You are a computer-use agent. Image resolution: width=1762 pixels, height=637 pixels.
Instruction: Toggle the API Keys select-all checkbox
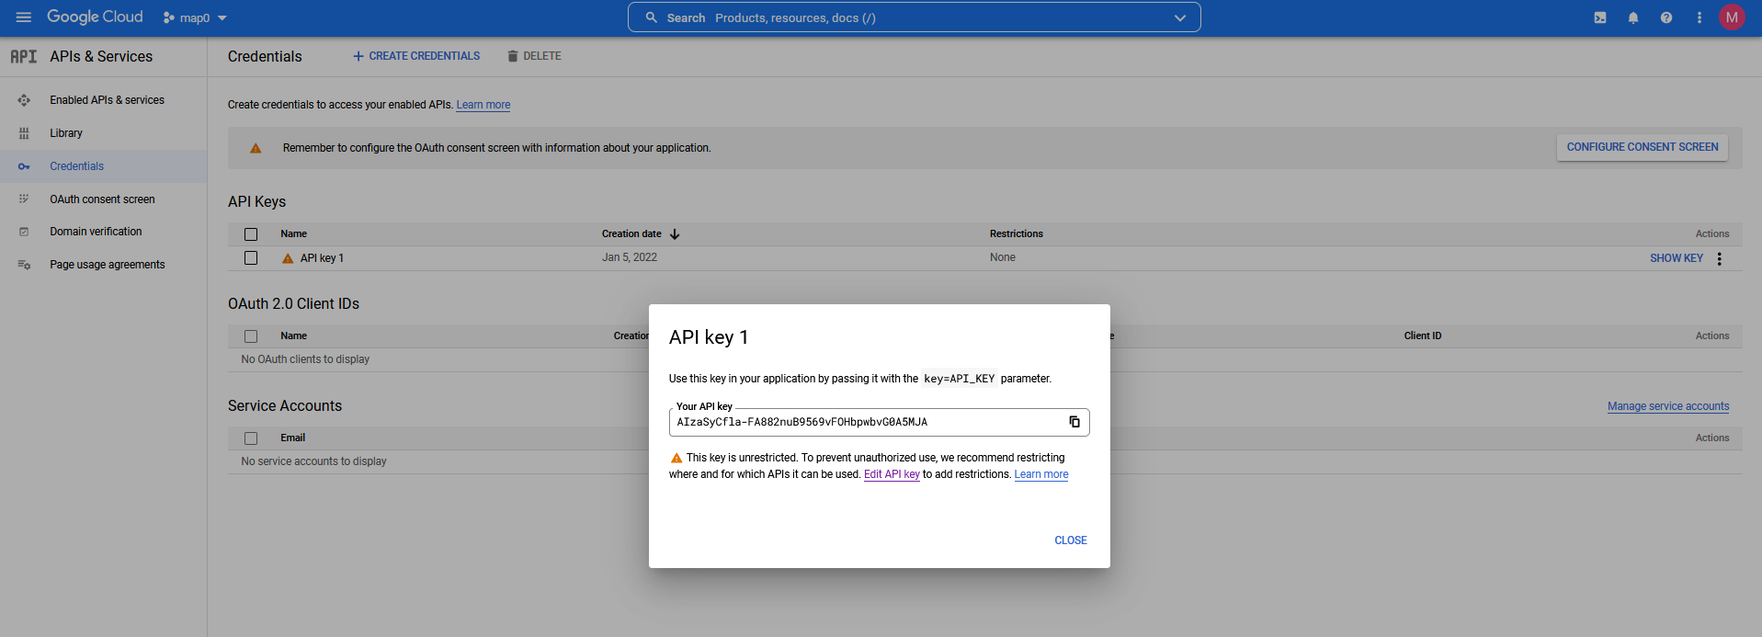pos(251,234)
